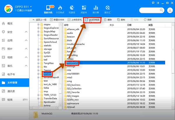The image size is (175, 120).
Task: Collapse the 音乐 section chevron
Action: click(26, 66)
